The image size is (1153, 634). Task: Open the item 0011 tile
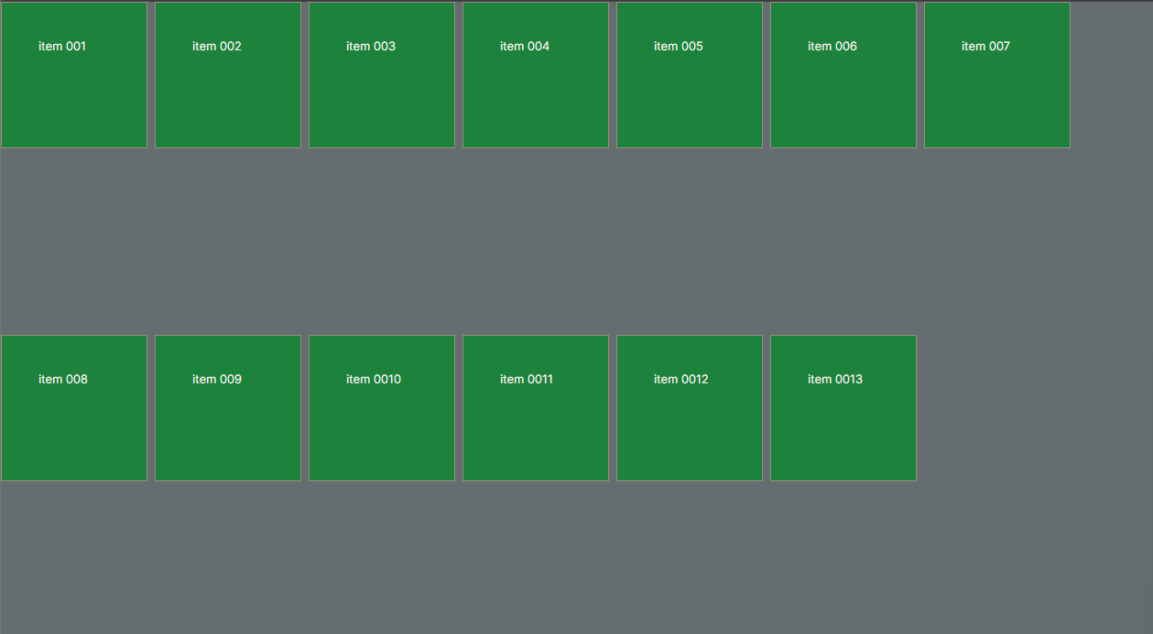[x=536, y=408]
